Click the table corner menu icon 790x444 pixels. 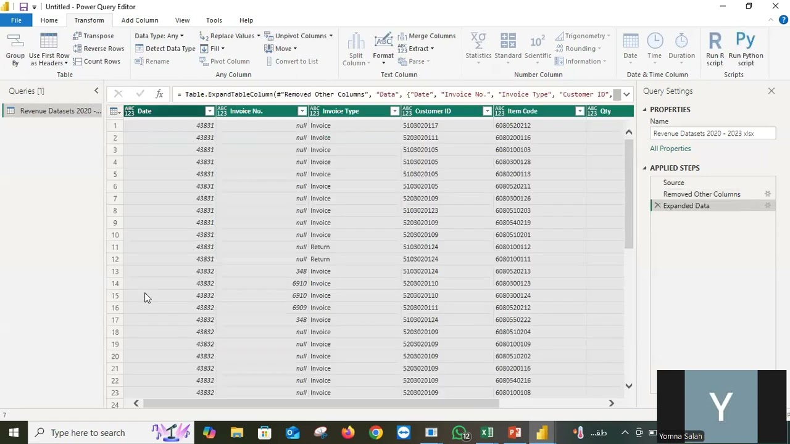(x=115, y=111)
